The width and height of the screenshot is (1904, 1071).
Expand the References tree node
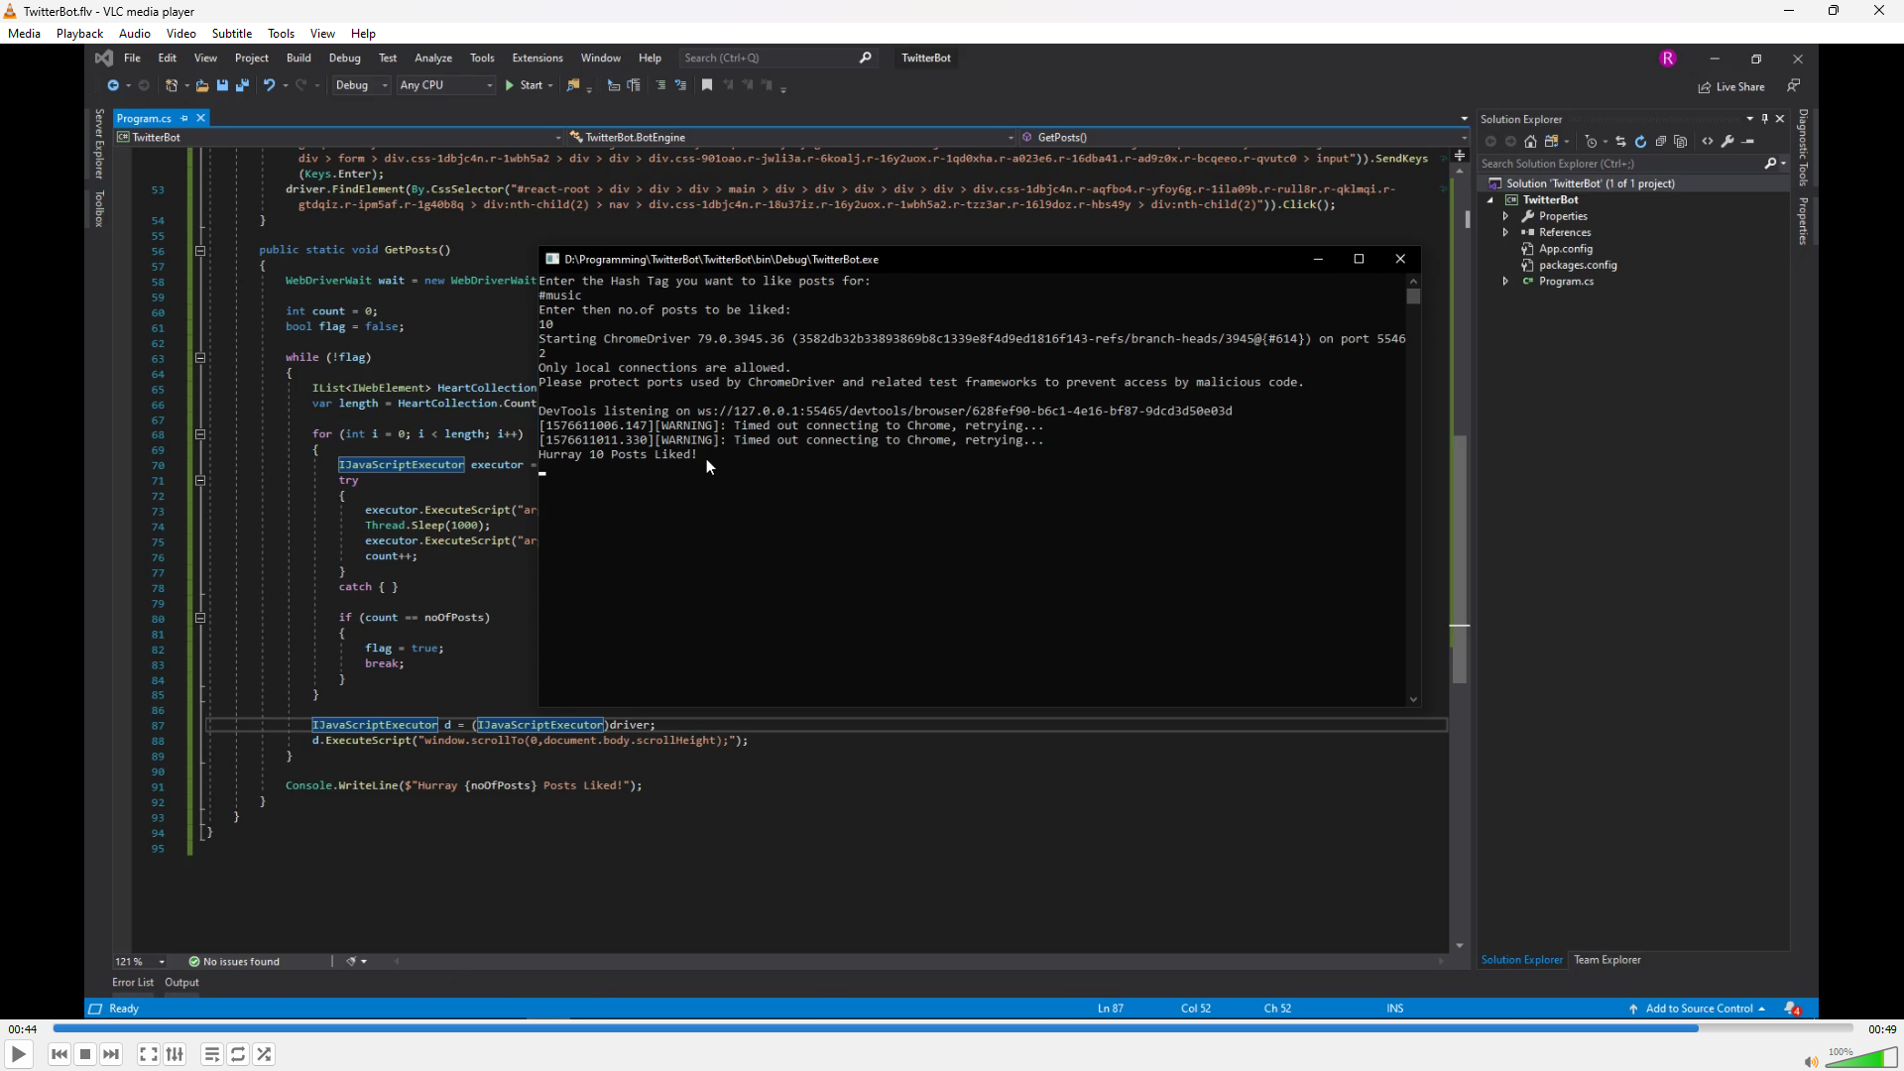pos(1505,233)
